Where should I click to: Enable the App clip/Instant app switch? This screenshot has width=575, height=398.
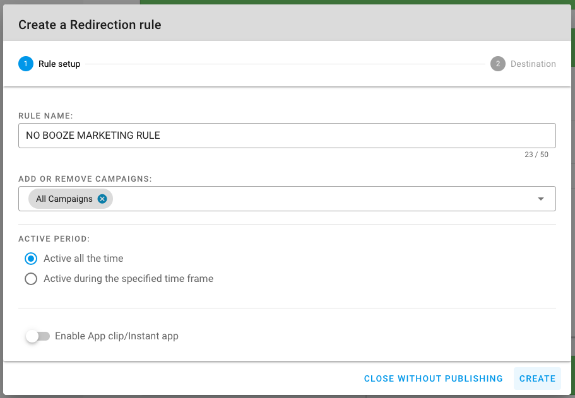(x=38, y=336)
